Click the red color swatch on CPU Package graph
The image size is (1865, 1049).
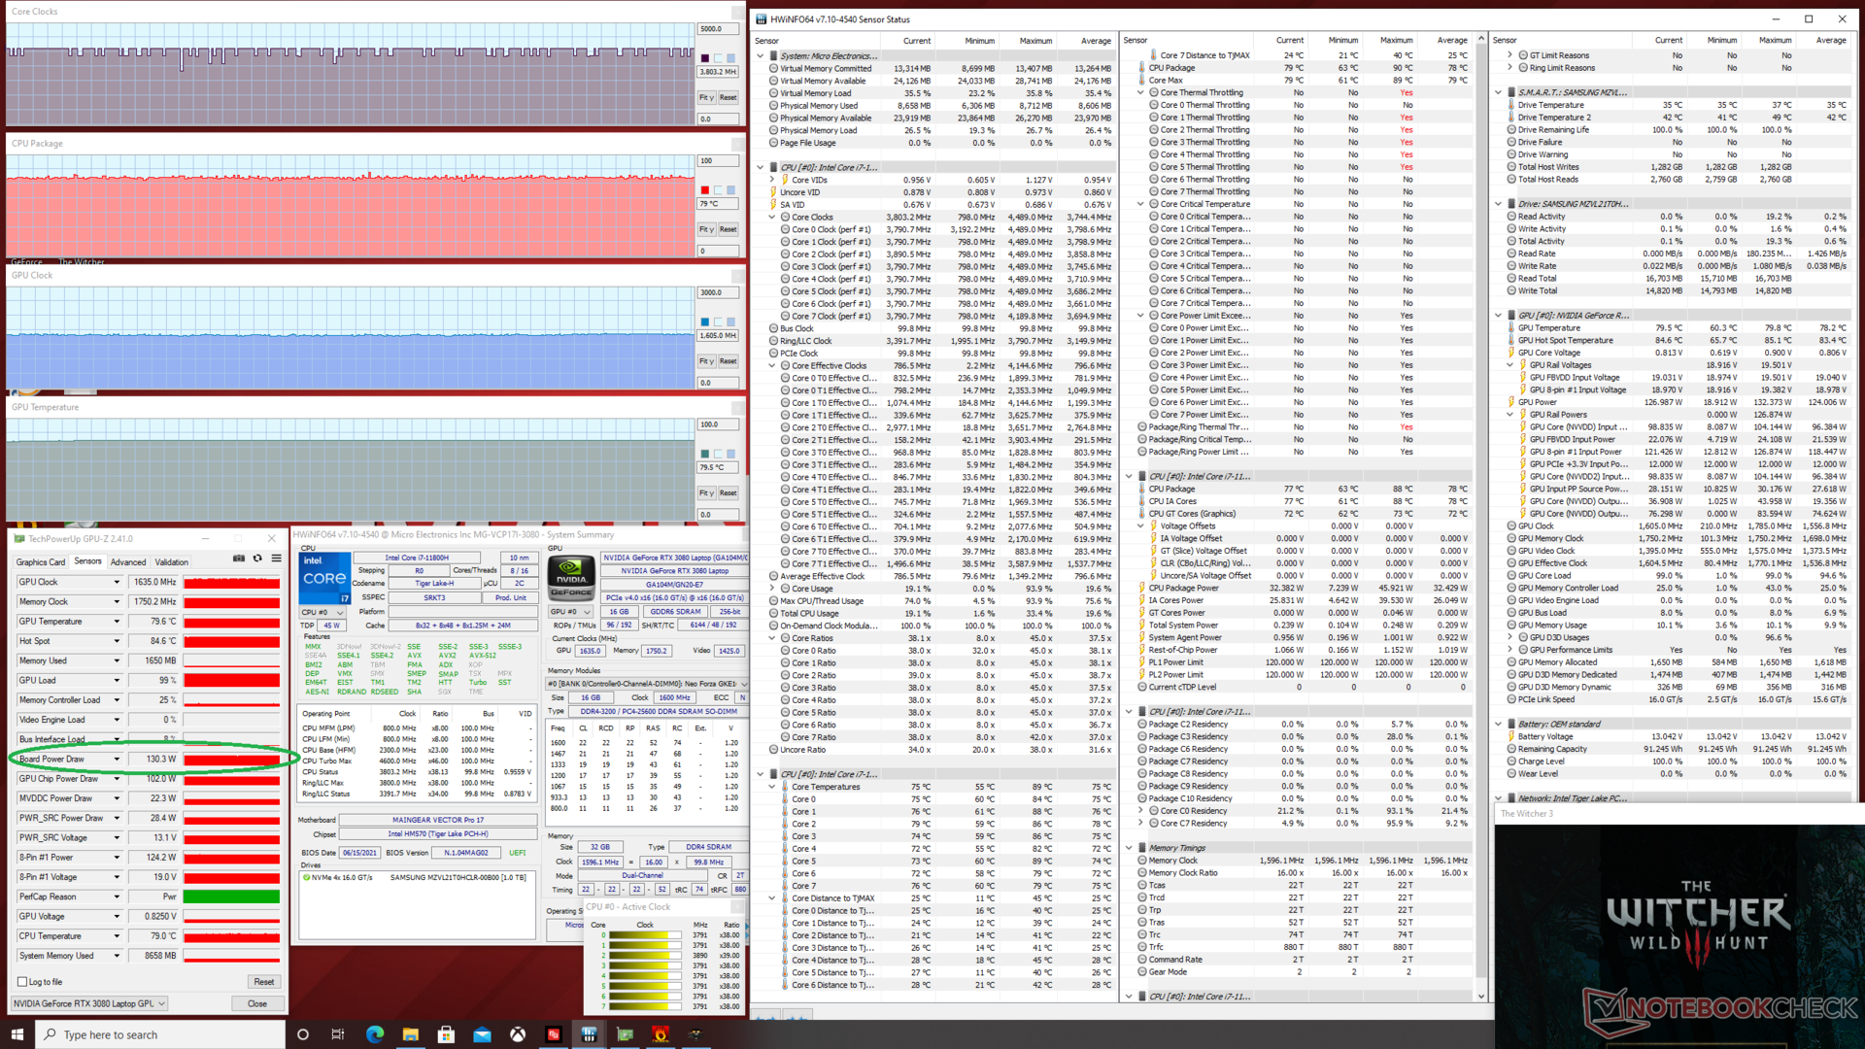tap(704, 190)
